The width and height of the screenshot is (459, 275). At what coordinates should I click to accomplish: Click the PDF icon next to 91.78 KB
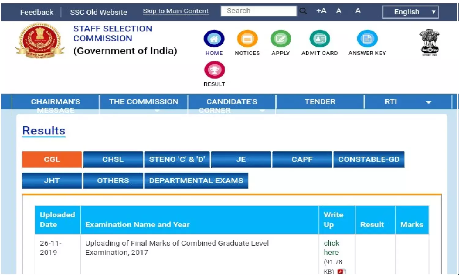click(341, 271)
